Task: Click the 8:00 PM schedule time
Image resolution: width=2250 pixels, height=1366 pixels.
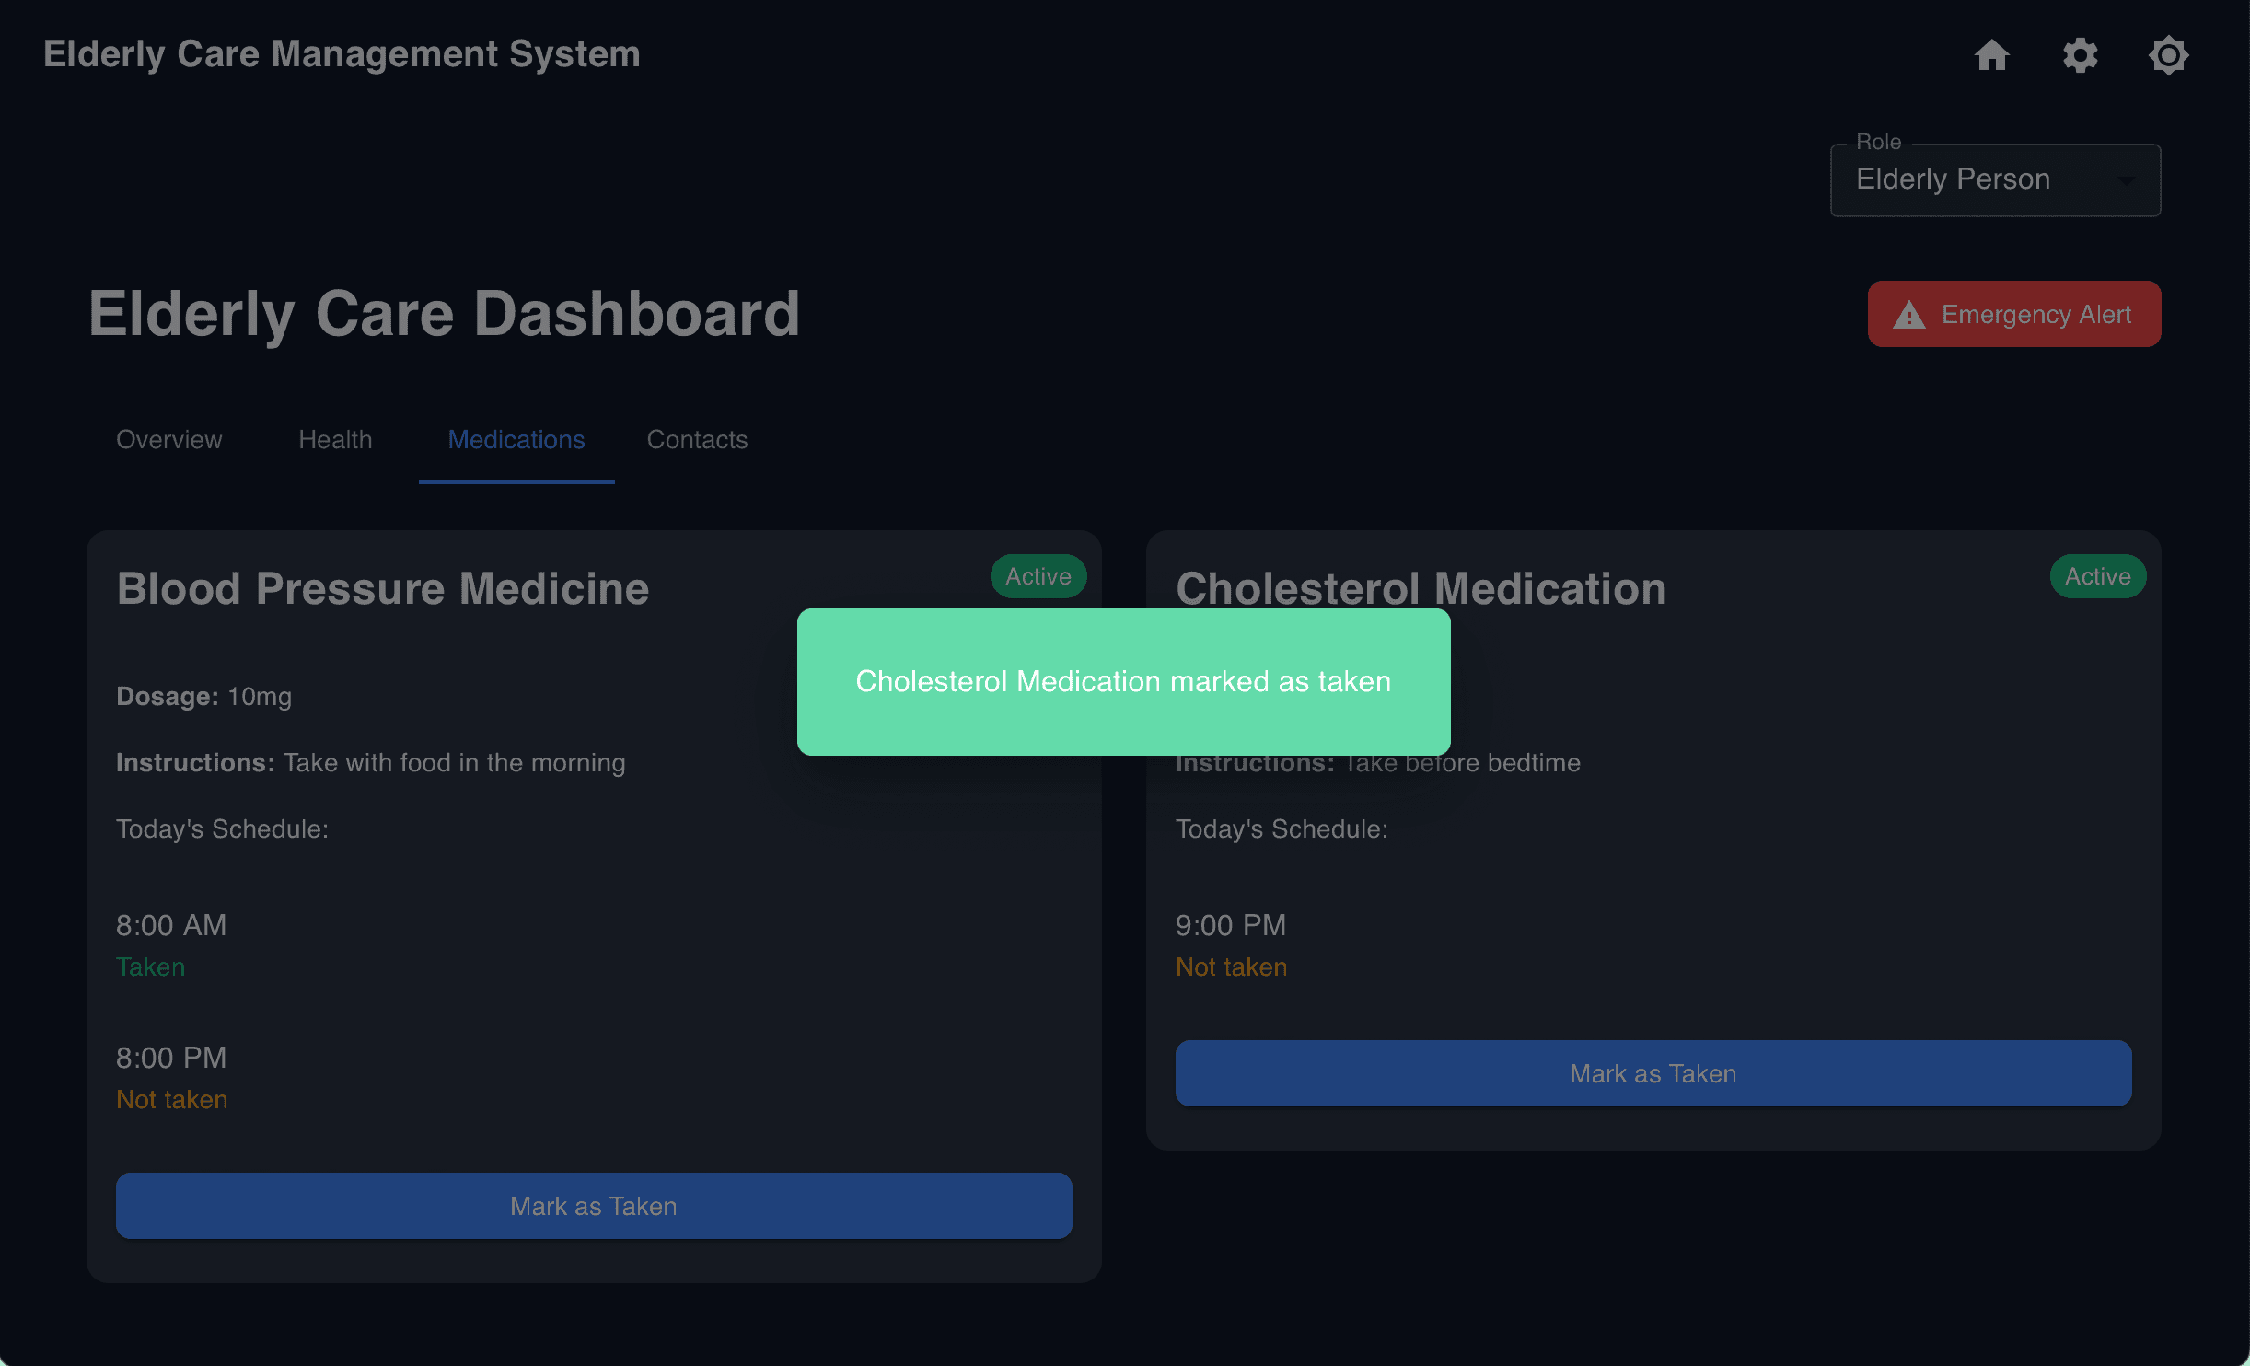Action: pyautogui.click(x=171, y=1058)
